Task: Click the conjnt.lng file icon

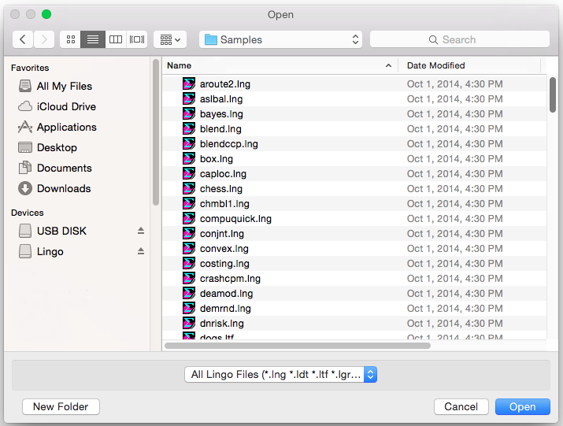Action: pyautogui.click(x=189, y=234)
